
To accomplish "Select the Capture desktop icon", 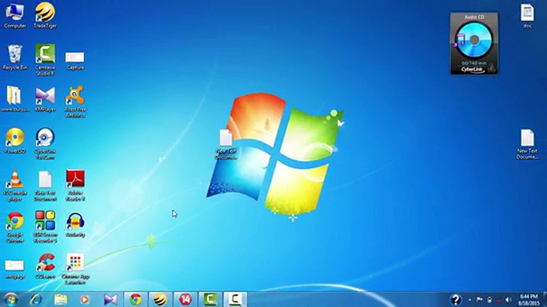I will pyautogui.click(x=75, y=60).
